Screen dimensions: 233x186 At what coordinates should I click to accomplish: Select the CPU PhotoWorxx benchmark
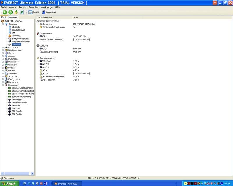[19, 103]
